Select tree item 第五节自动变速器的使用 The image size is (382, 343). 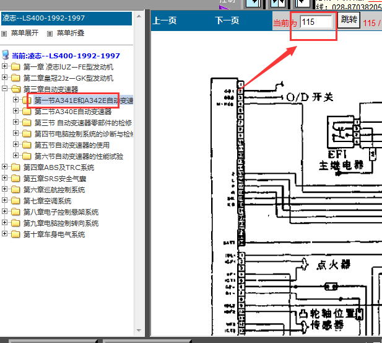click(x=72, y=145)
